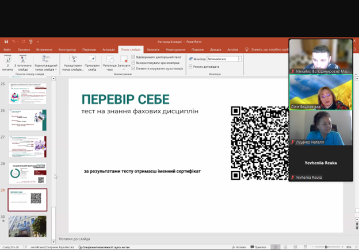Viewport: 359px width, 250px height.
Task: Open the Customize Quick Access Toolbar arrow
Action: [38, 41]
